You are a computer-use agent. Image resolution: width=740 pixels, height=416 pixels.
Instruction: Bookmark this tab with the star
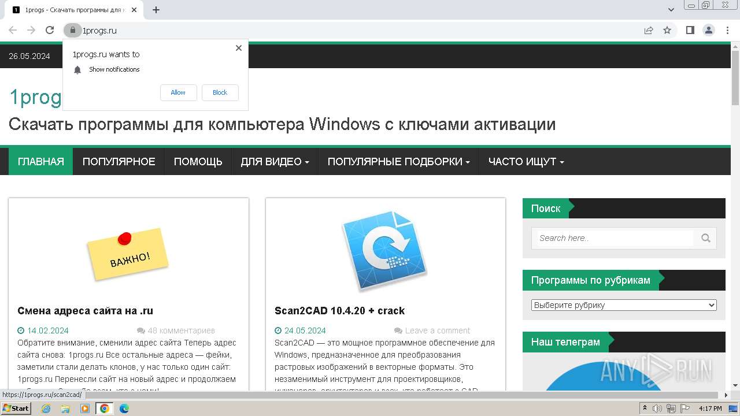(x=667, y=30)
